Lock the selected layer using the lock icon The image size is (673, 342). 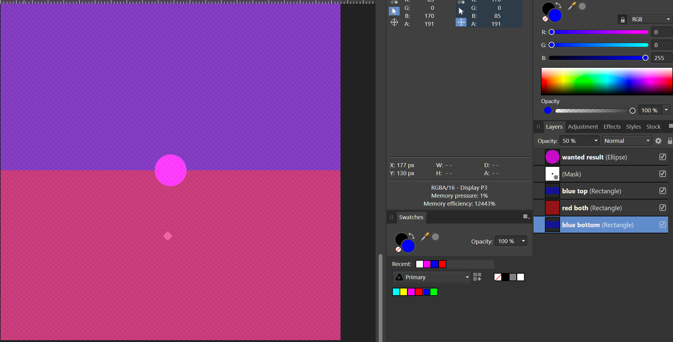pyautogui.click(x=670, y=141)
